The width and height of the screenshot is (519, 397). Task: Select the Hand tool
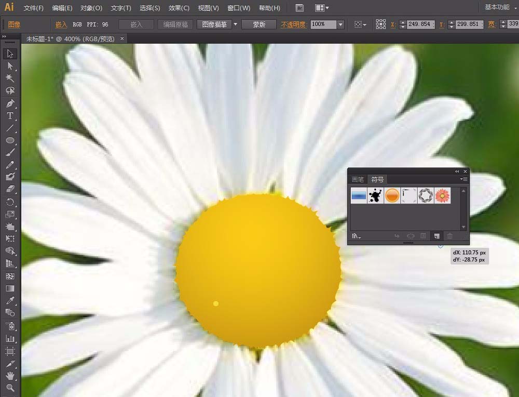[10, 376]
